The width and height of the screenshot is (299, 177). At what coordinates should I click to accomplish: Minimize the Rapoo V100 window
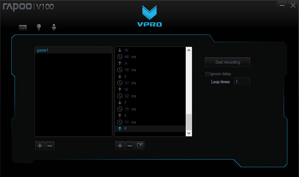(282, 5)
